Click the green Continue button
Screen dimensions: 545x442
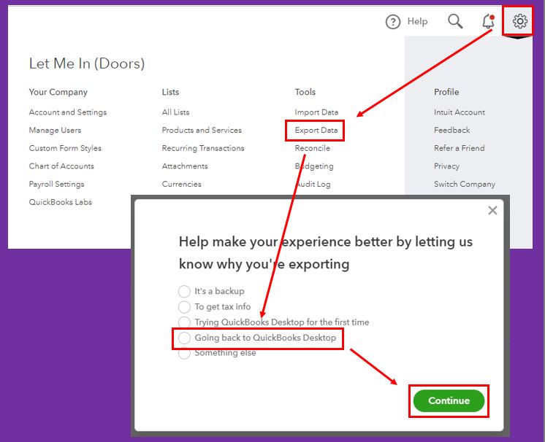tap(449, 400)
